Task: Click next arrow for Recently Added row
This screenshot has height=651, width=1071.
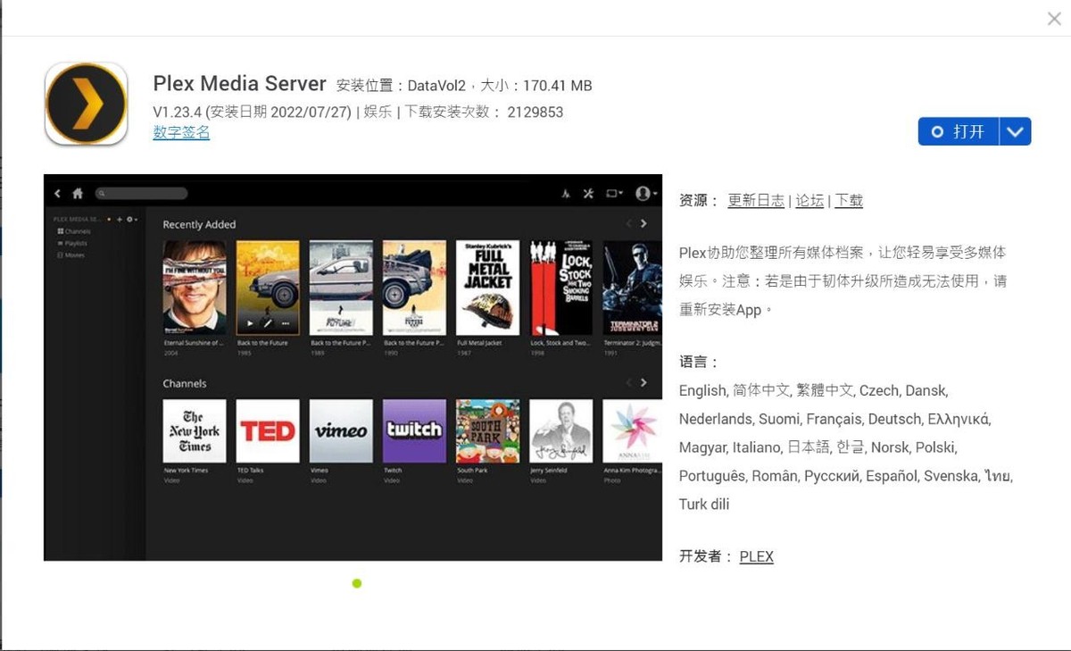Action: (643, 224)
